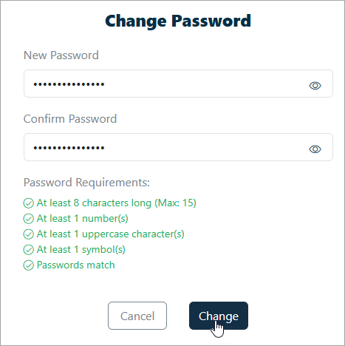Reveal the New Password using eye icon
The width and height of the screenshot is (345, 346).
pos(315,86)
